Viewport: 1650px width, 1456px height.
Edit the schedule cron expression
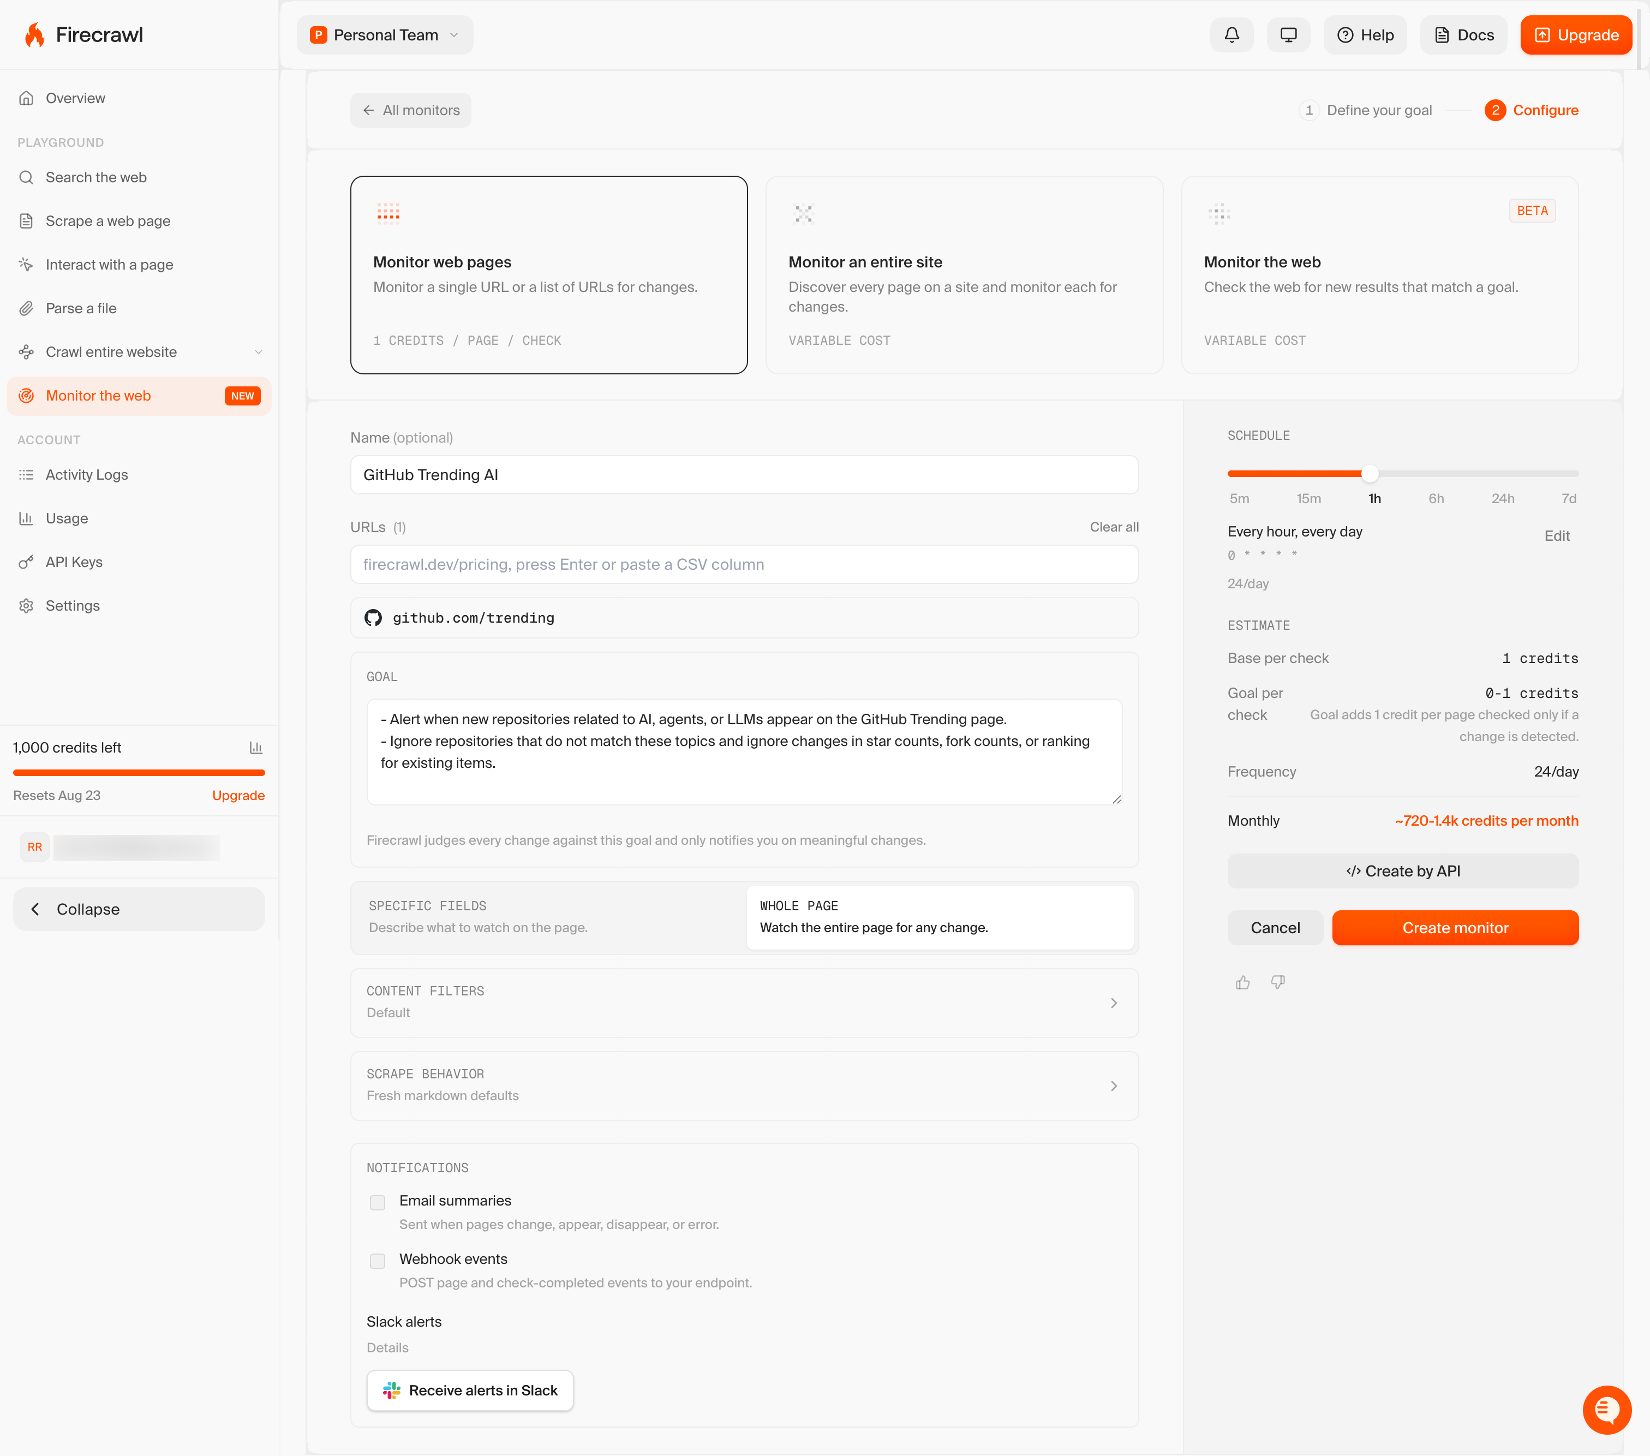point(1556,535)
